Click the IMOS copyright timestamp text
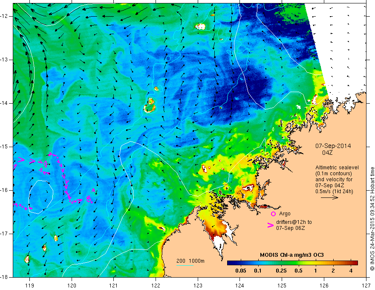This screenshot has height=290, width=375. click(372, 218)
